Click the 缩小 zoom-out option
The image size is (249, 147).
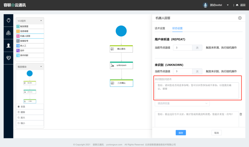[30, 123]
